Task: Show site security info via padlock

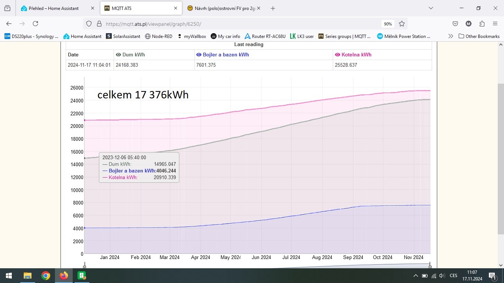Action: pos(99,24)
